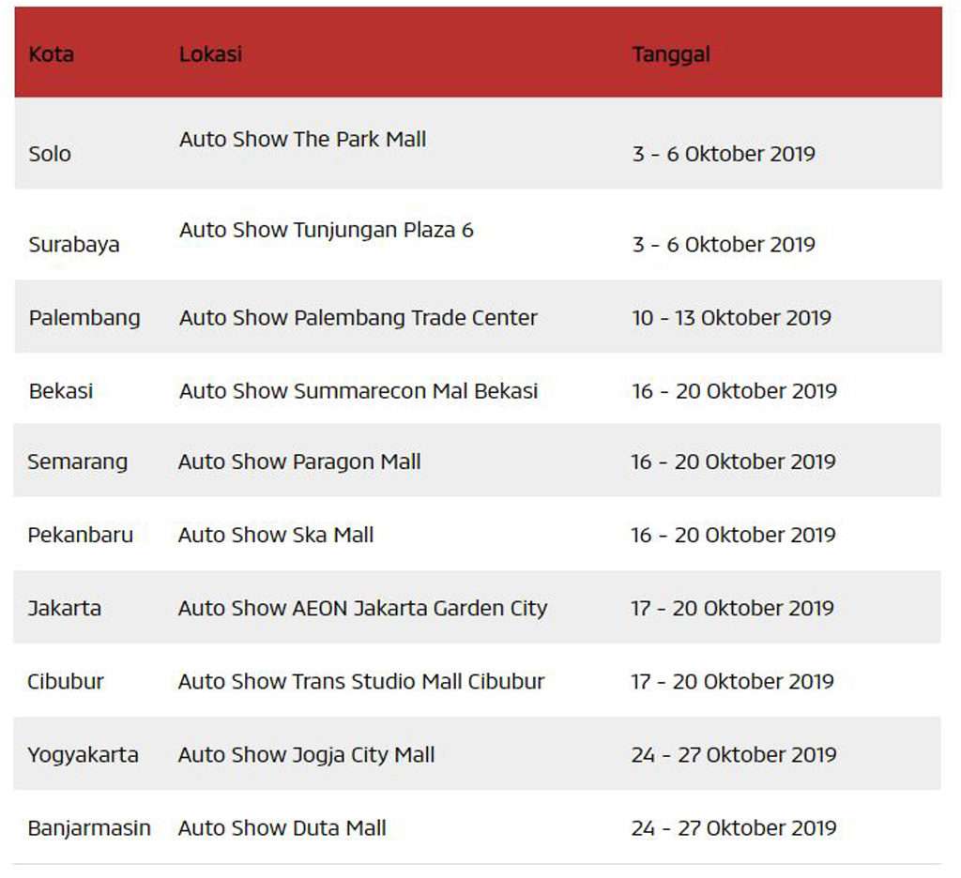Select Auto Show Duta Mall in Banjarmasin row

tap(282, 827)
